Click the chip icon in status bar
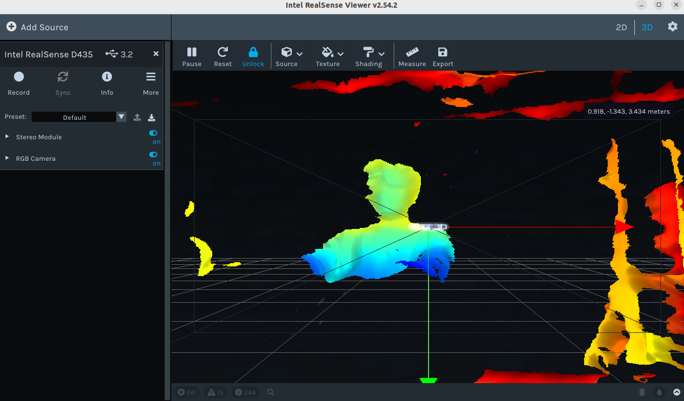The image size is (684, 401). point(642,392)
